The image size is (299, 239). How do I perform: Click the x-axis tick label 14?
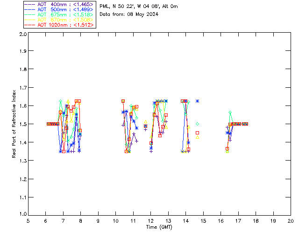click(x=186, y=221)
